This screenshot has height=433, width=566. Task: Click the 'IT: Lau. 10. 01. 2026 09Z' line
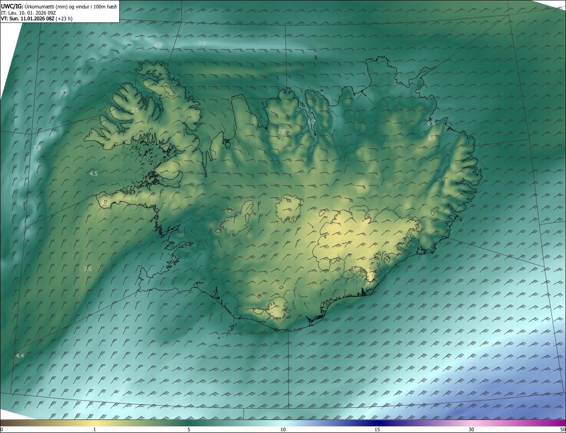pyautogui.click(x=28, y=13)
